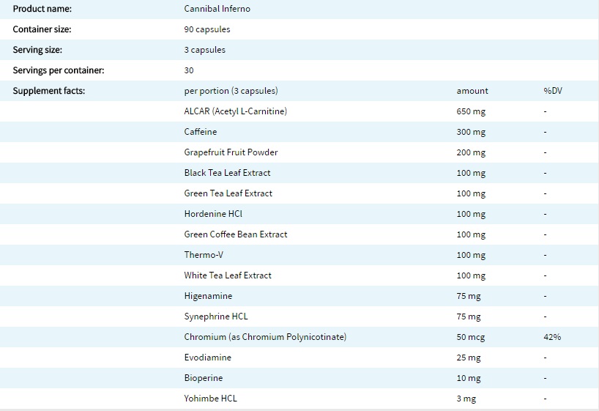599x411 pixels.
Task: Click the 'Serving size:' label
Action: pos(37,50)
